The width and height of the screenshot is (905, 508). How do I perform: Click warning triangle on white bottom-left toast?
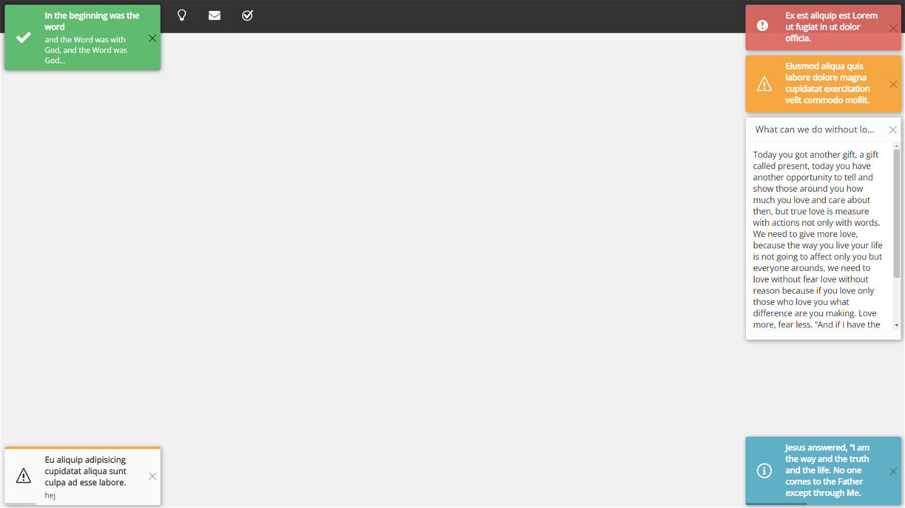tap(24, 476)
